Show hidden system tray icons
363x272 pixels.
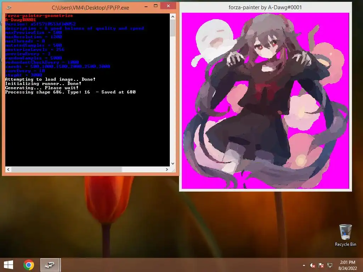click(304, 265)
